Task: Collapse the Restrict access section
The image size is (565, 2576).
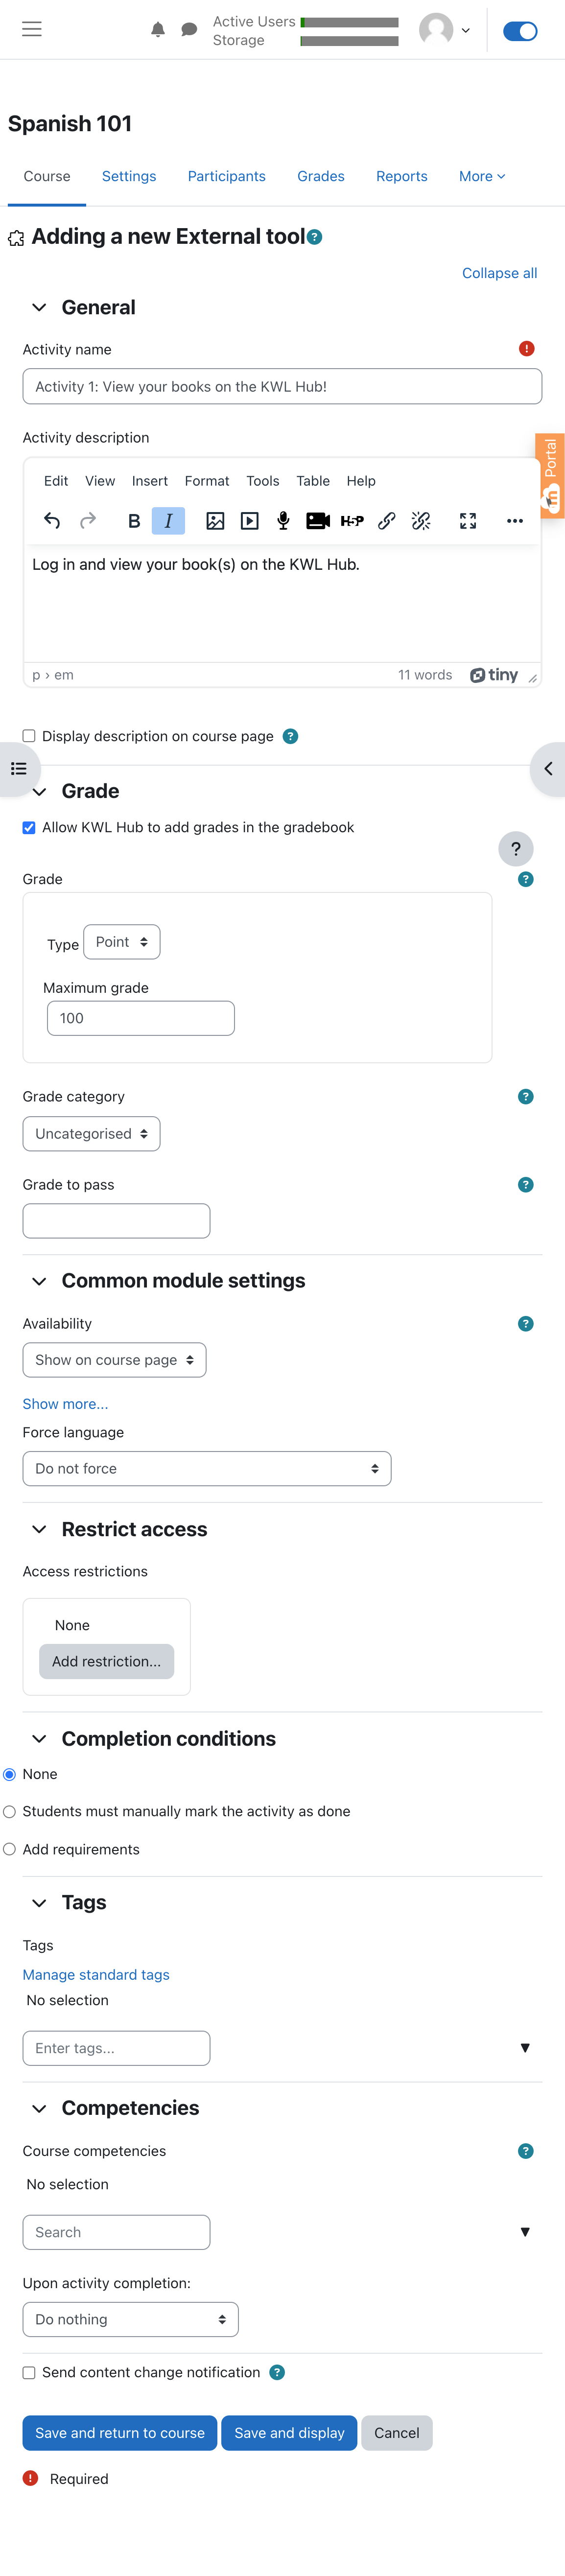Action: (39, 1529)
